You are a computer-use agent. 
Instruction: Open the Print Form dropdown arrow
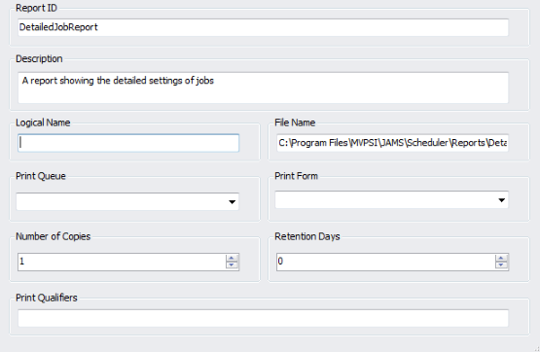(502, 200)
